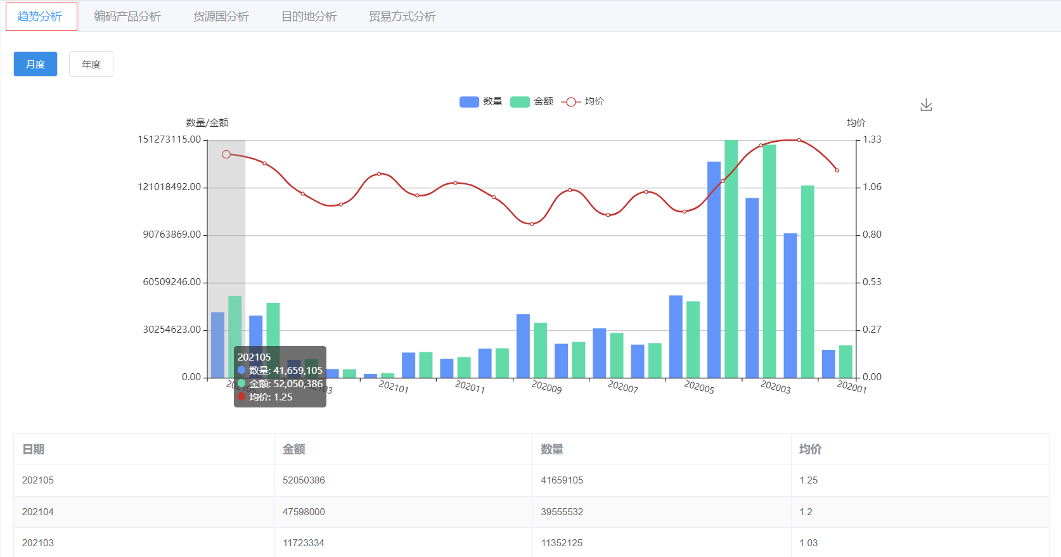Click the 202011 x-axis label

470,387
